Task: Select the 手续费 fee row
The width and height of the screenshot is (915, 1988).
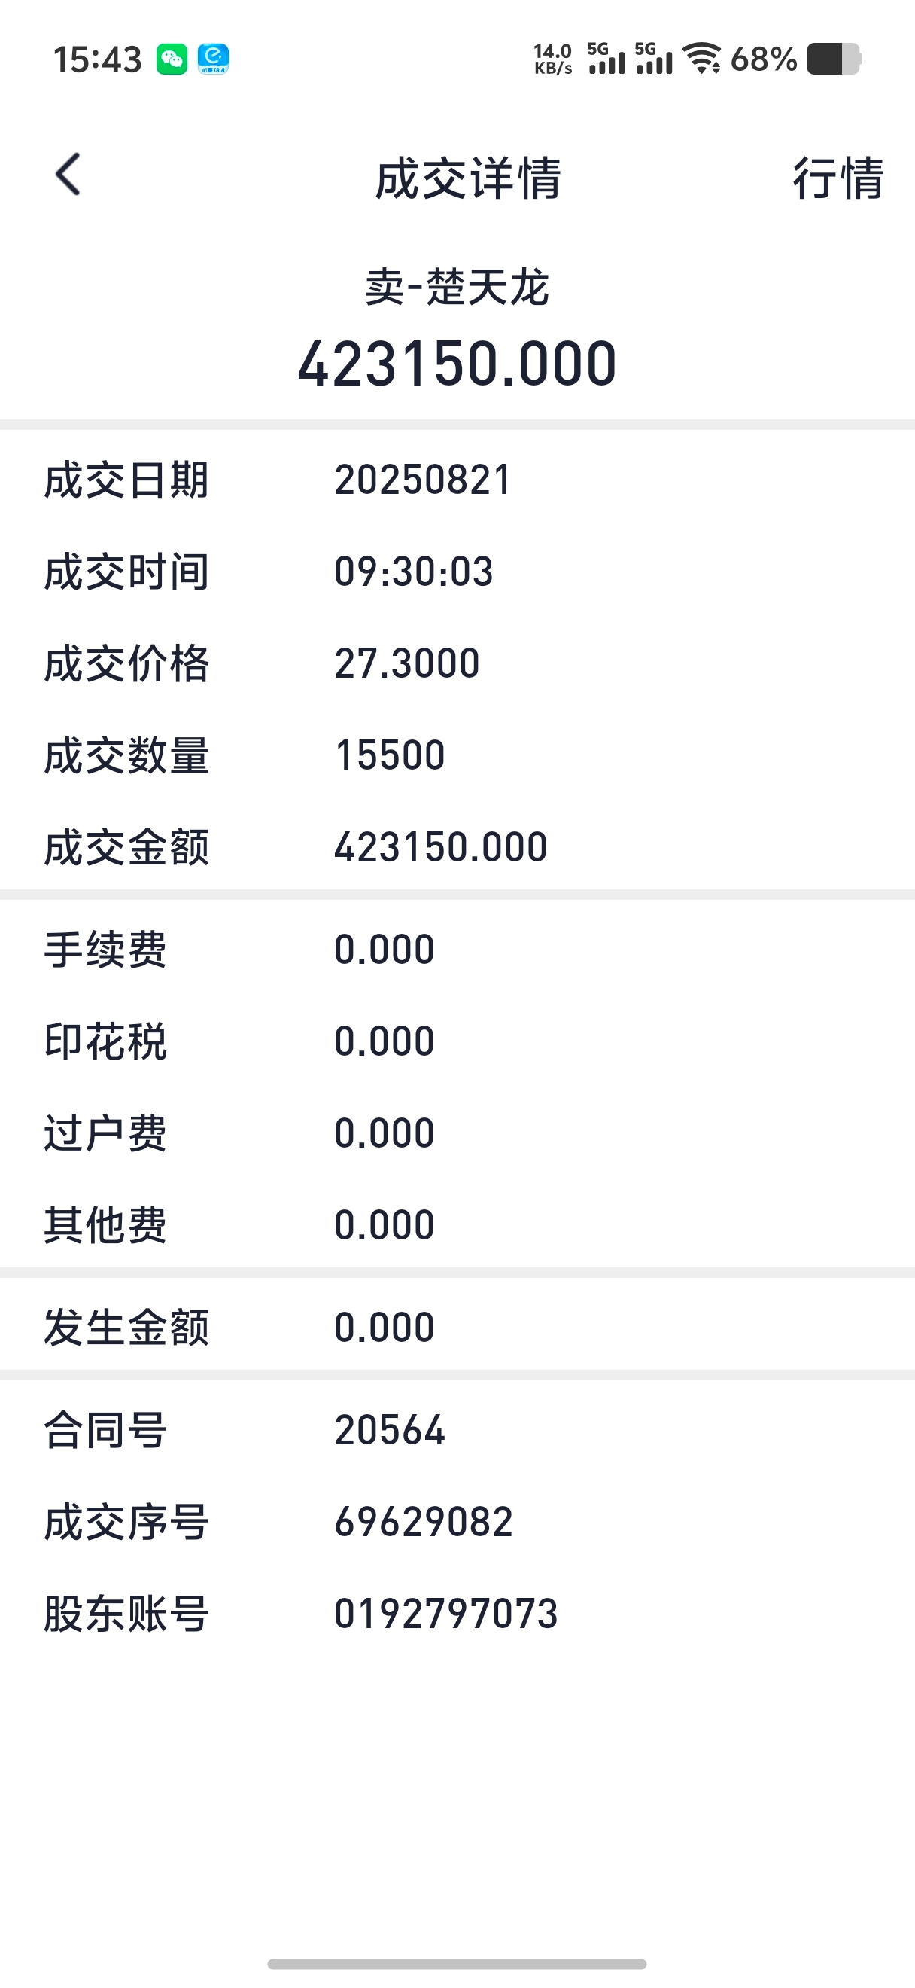Action: click(457, 950)
